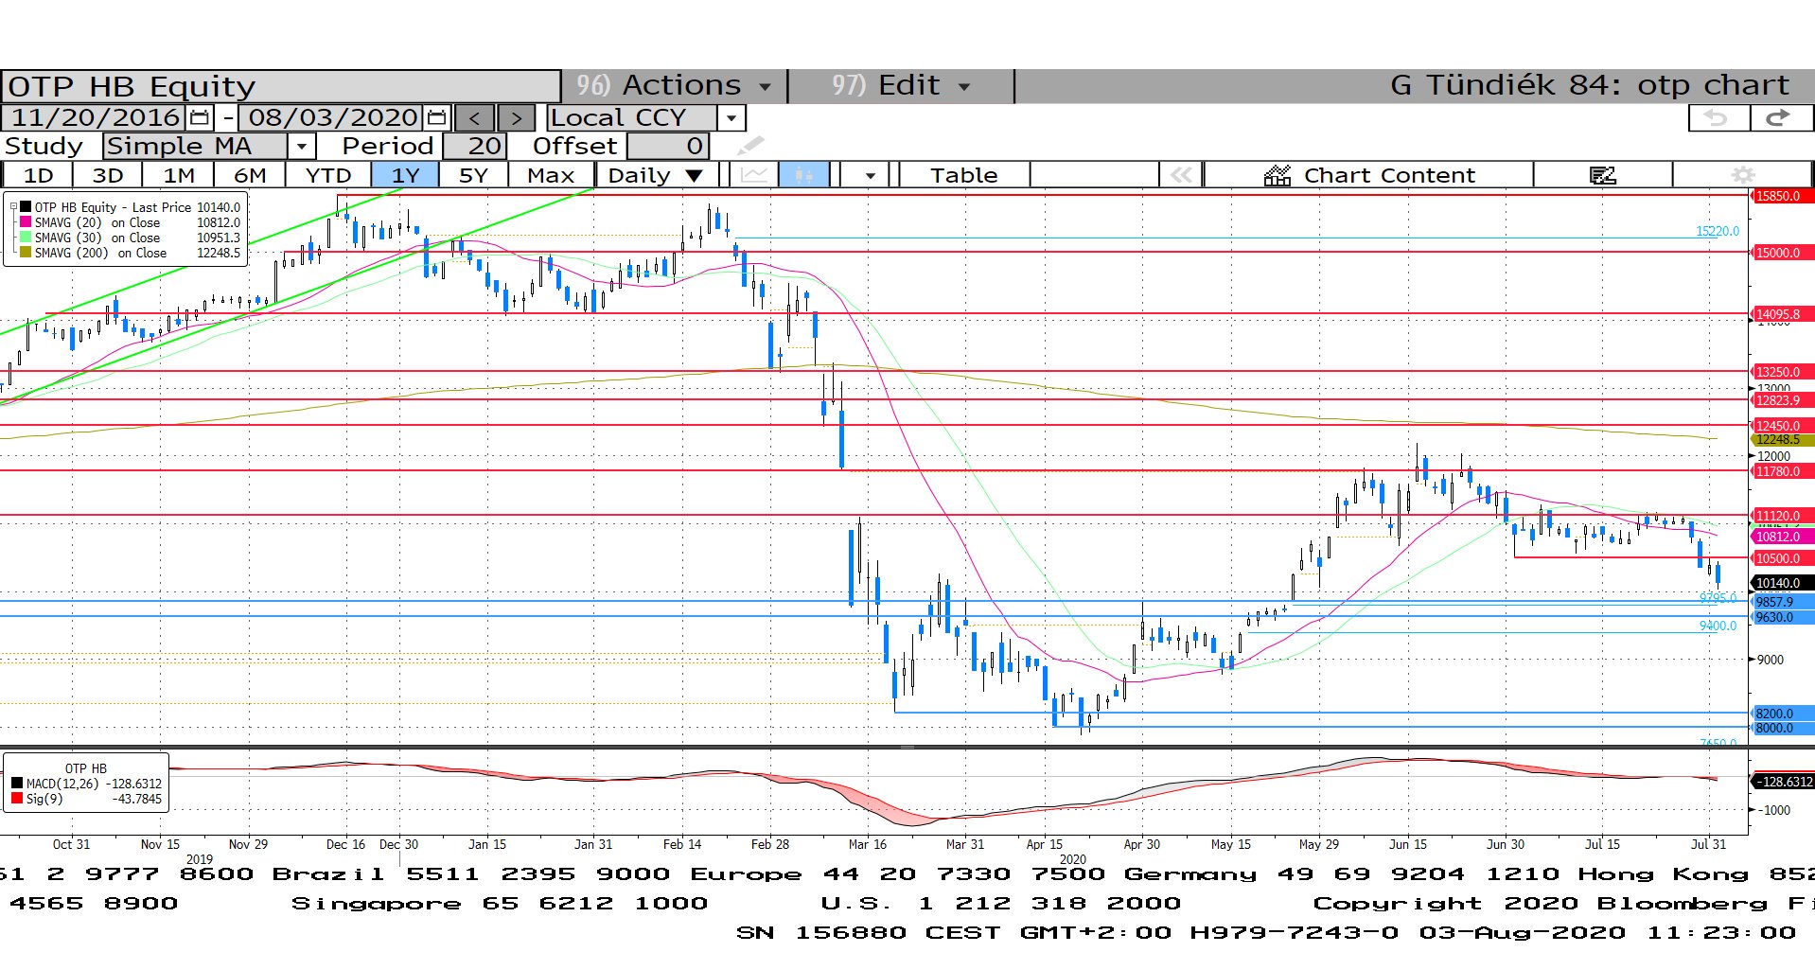Click the 10812.0 magenta SMAVG value label

point(1783,537)
